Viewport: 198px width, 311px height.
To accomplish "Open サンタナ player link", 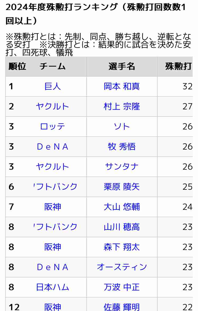I will click(x=122, y=167).
